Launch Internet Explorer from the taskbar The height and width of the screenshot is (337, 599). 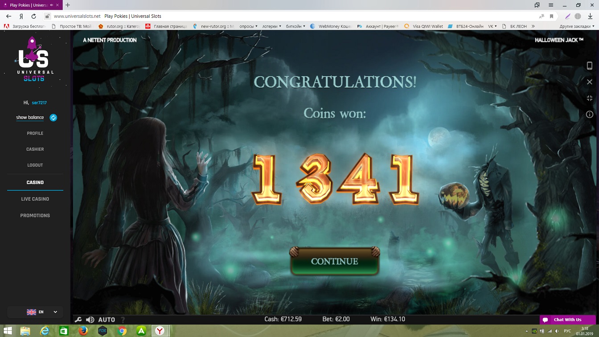pyautogui.click(x=45, y=331)
